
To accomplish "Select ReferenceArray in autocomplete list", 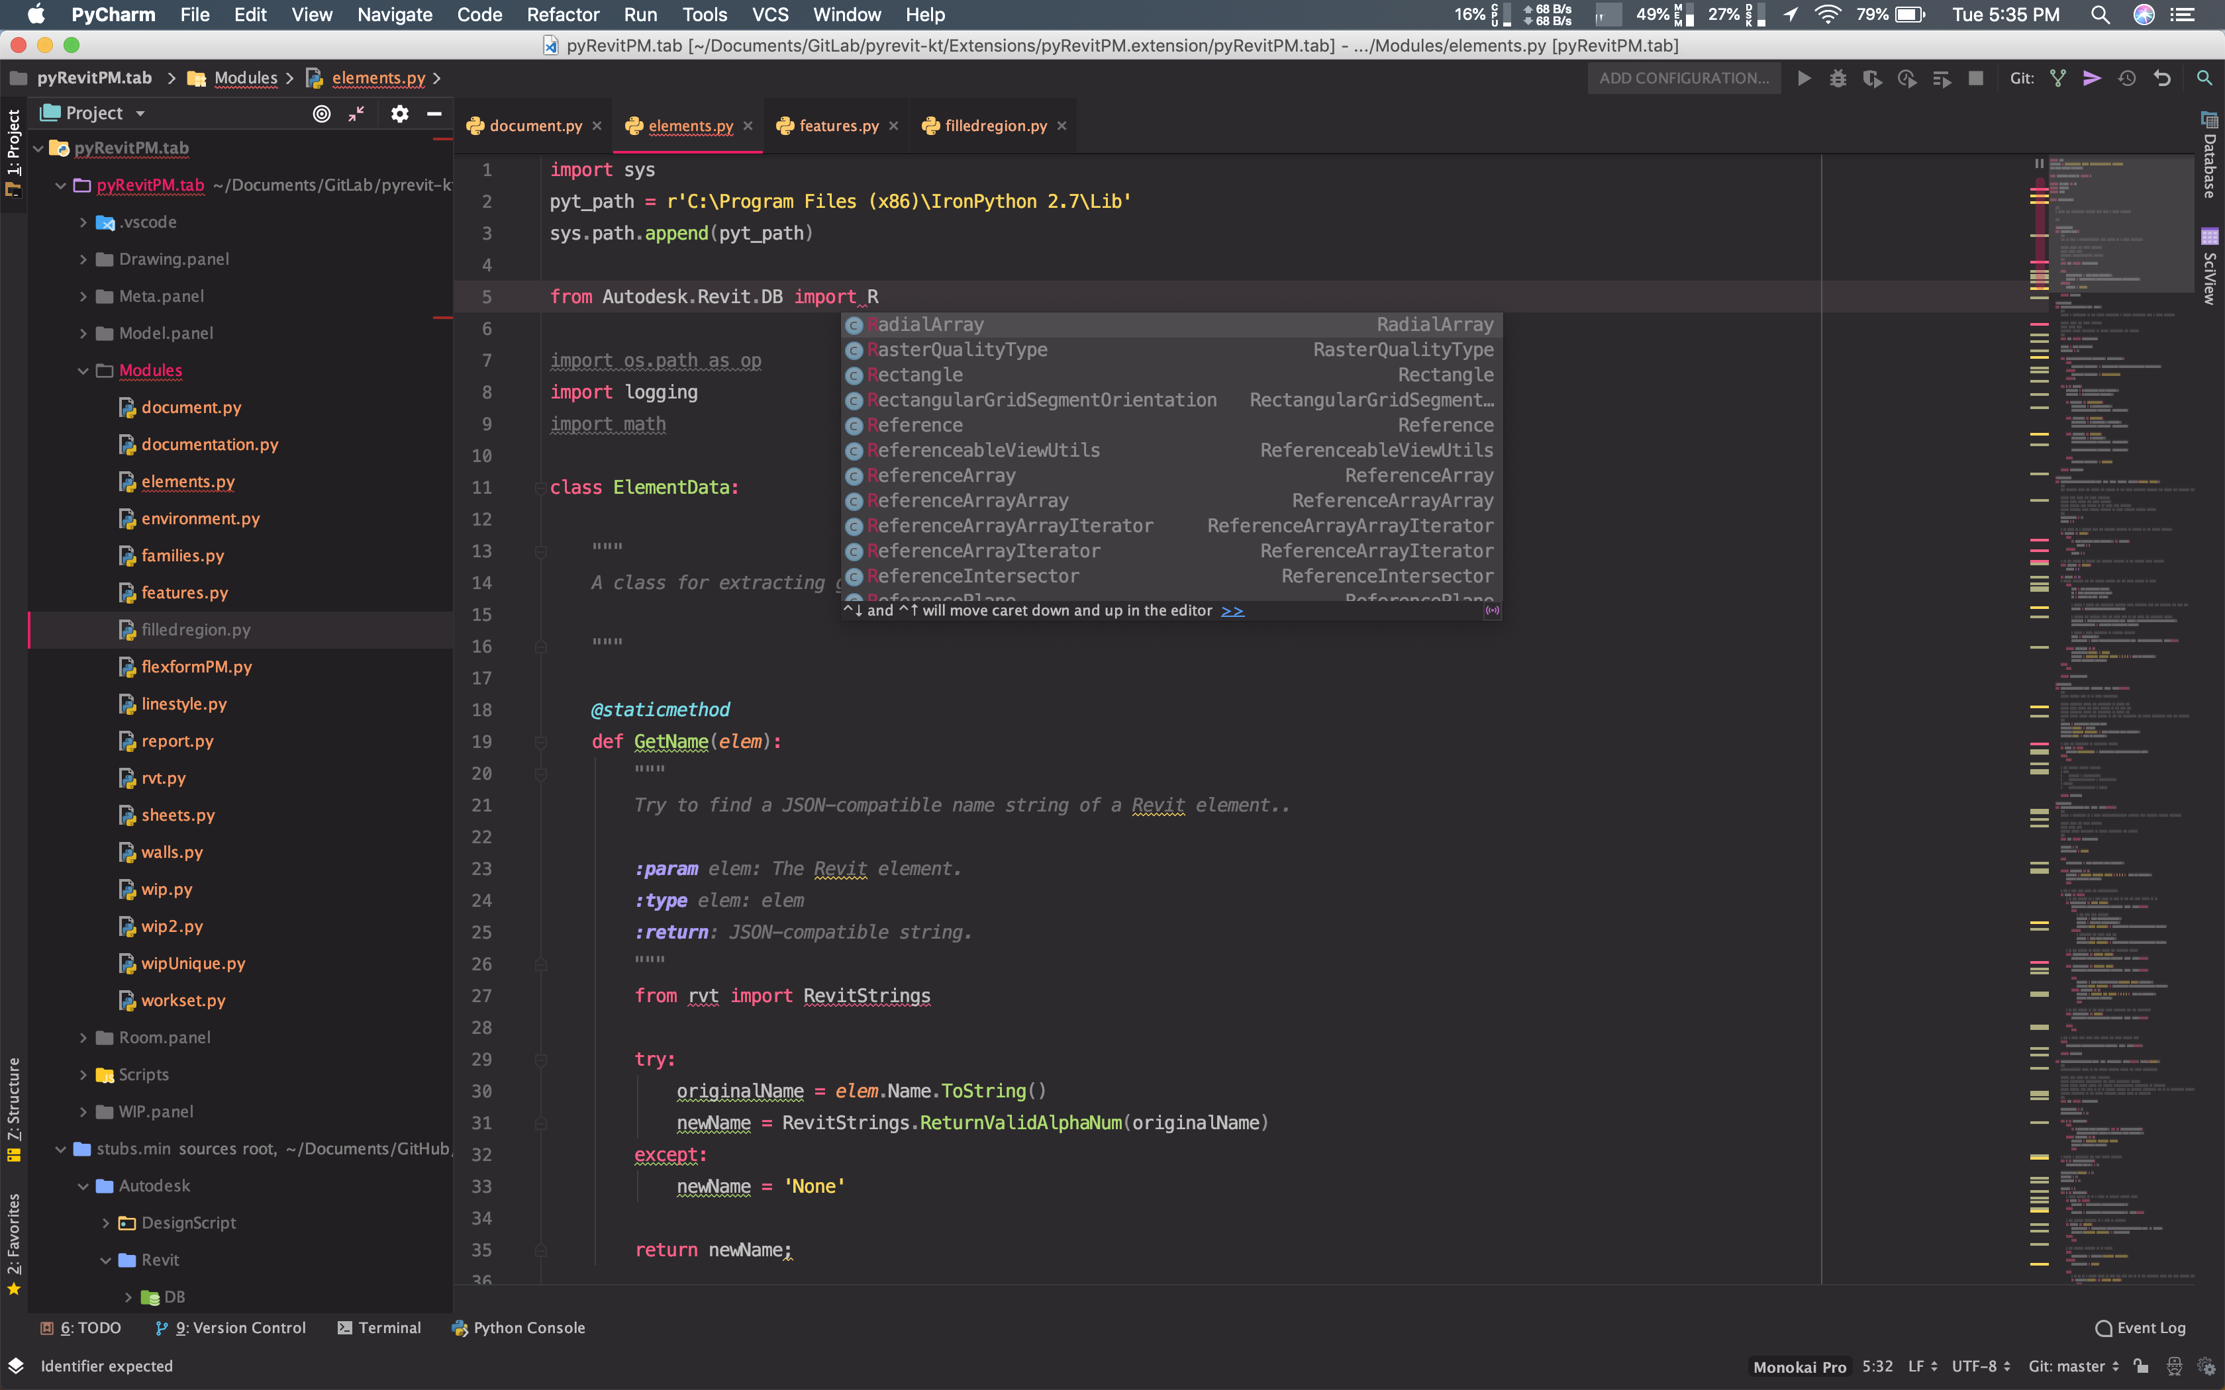I will tap(940, 475).
